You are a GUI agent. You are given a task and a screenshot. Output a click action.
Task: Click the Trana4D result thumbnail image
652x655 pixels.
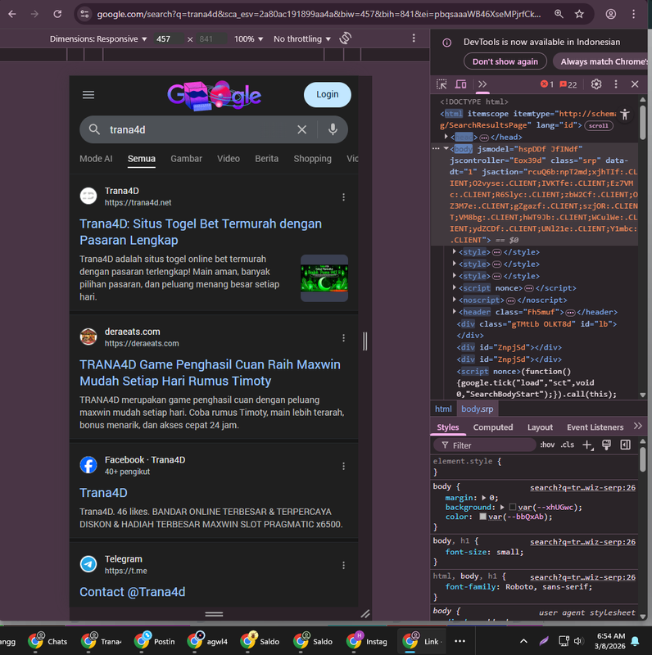(324, 278)
